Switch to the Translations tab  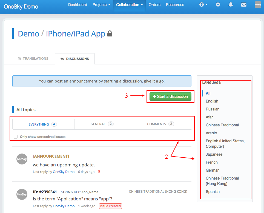(33, 58)
